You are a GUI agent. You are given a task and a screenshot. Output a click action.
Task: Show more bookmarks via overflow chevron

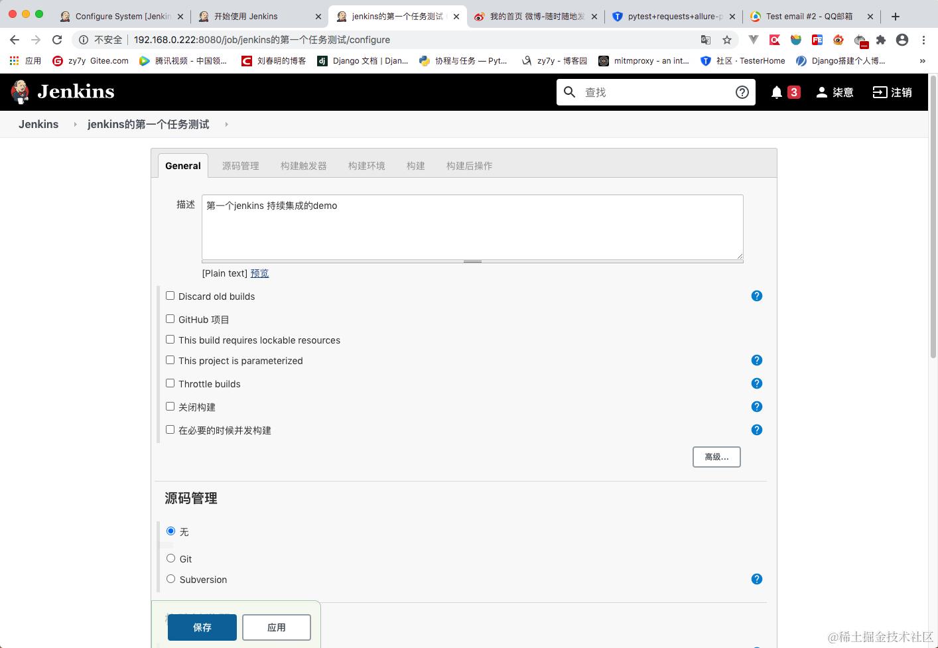[x=922, y=60]
